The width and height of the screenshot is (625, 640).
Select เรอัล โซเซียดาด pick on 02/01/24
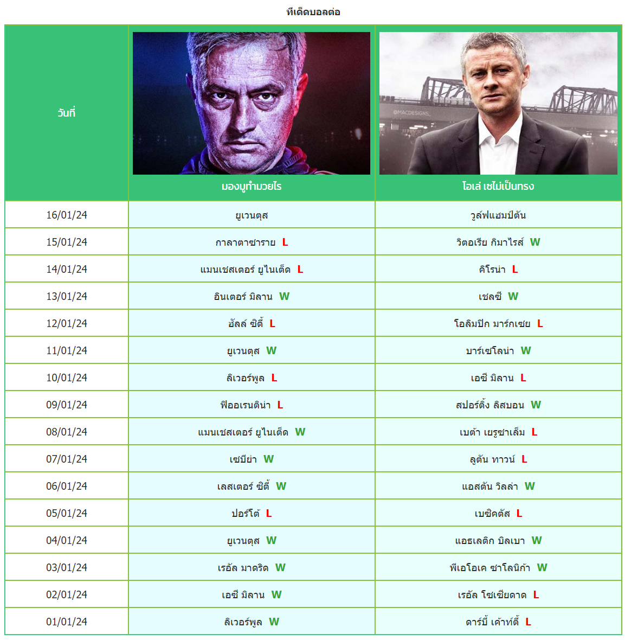[x=492, y=595]
